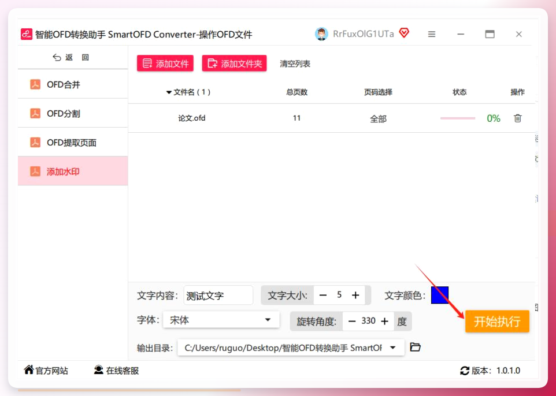The image size is (556, 396).
Task: Expand the 字体 font dropdown
Action: click(x=268, y=320)
